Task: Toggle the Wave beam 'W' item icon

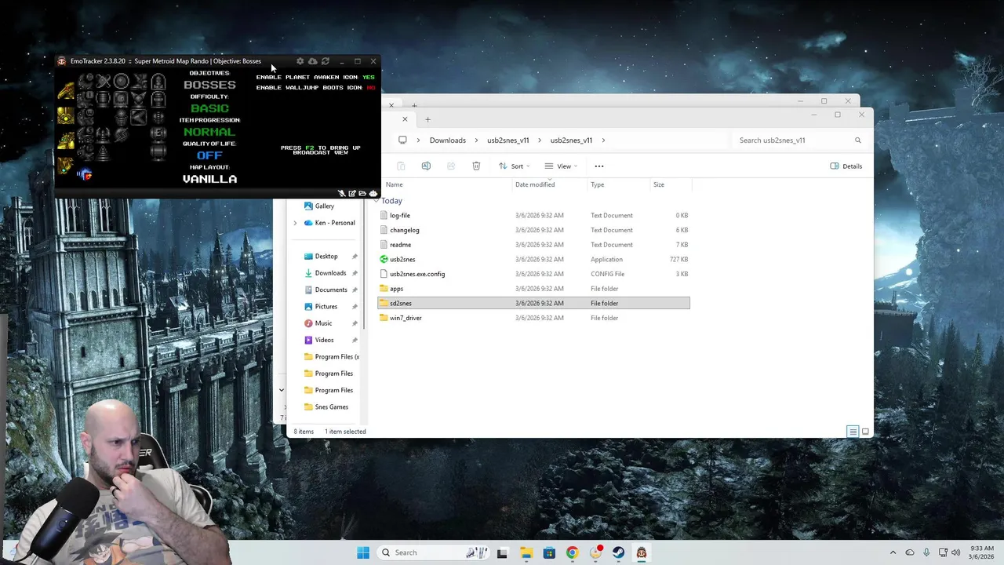Action: (85, 117)
